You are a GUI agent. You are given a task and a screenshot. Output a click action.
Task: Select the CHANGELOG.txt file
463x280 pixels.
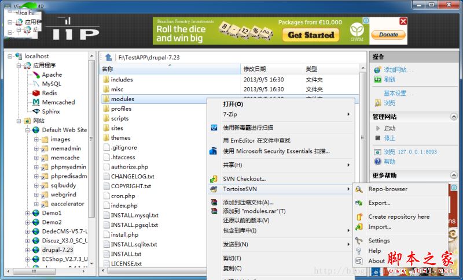tap(133, 177)
